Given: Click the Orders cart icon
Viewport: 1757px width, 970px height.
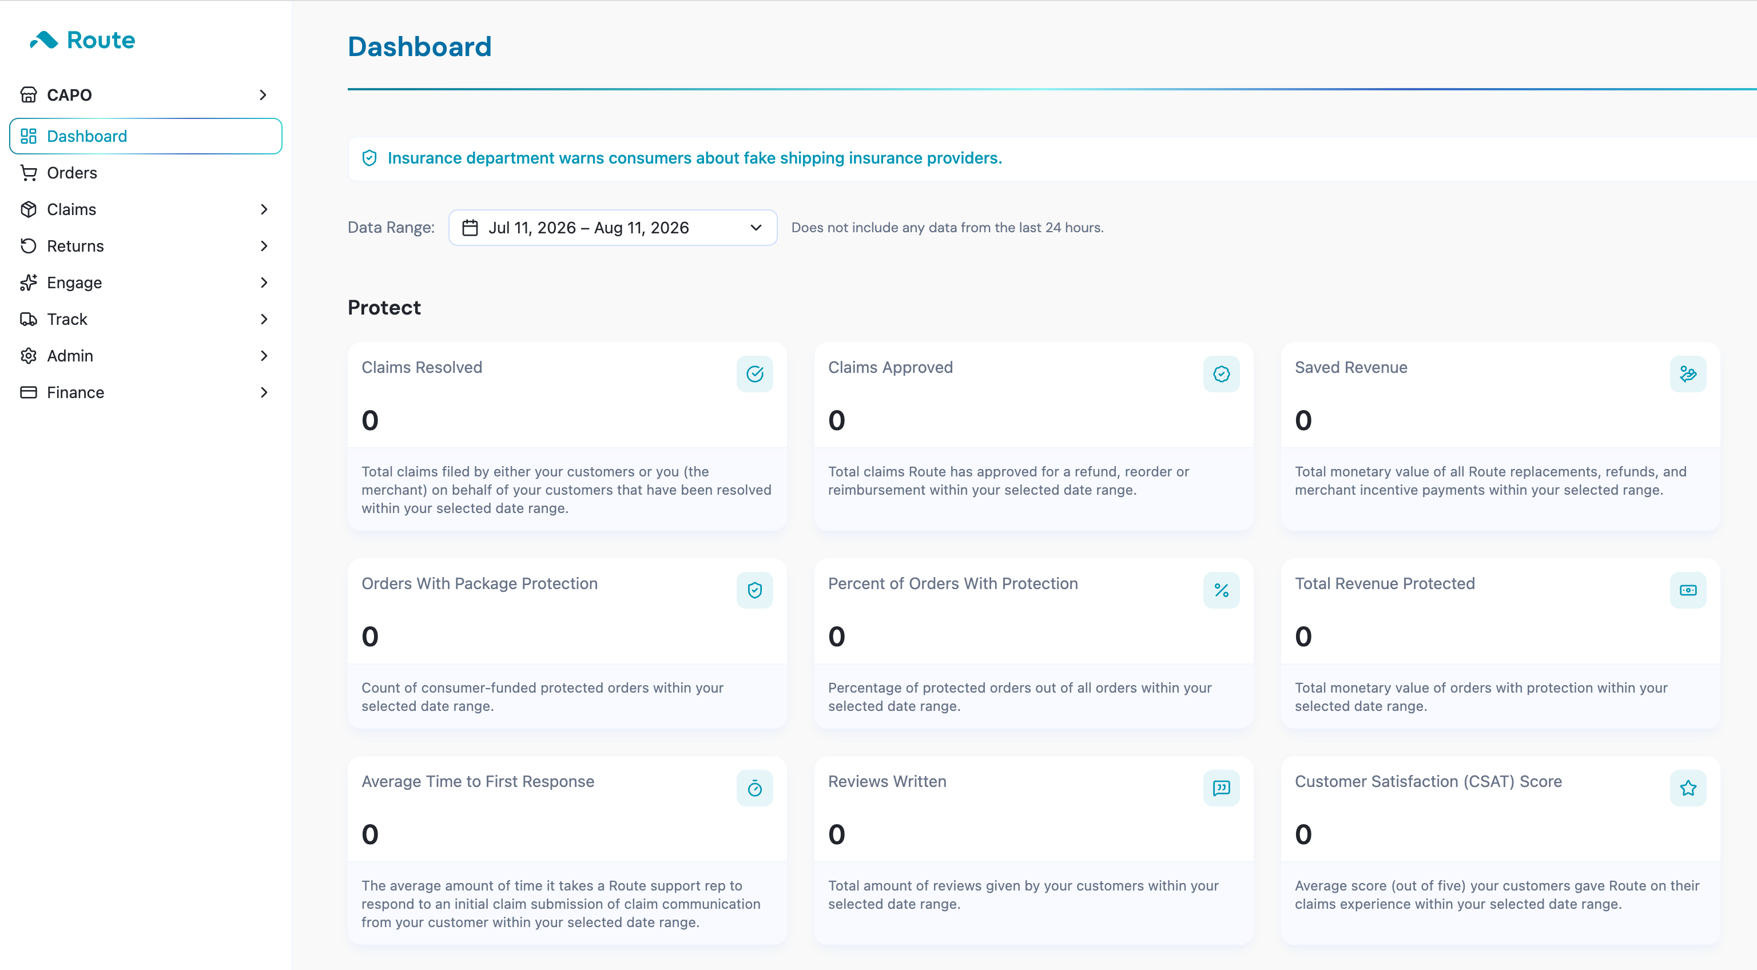Looking at the screenshot, I should point(28,173).
